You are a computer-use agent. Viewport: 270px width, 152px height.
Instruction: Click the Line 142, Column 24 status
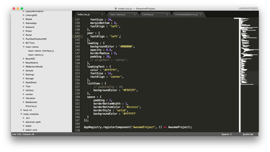tap(23, 134)
